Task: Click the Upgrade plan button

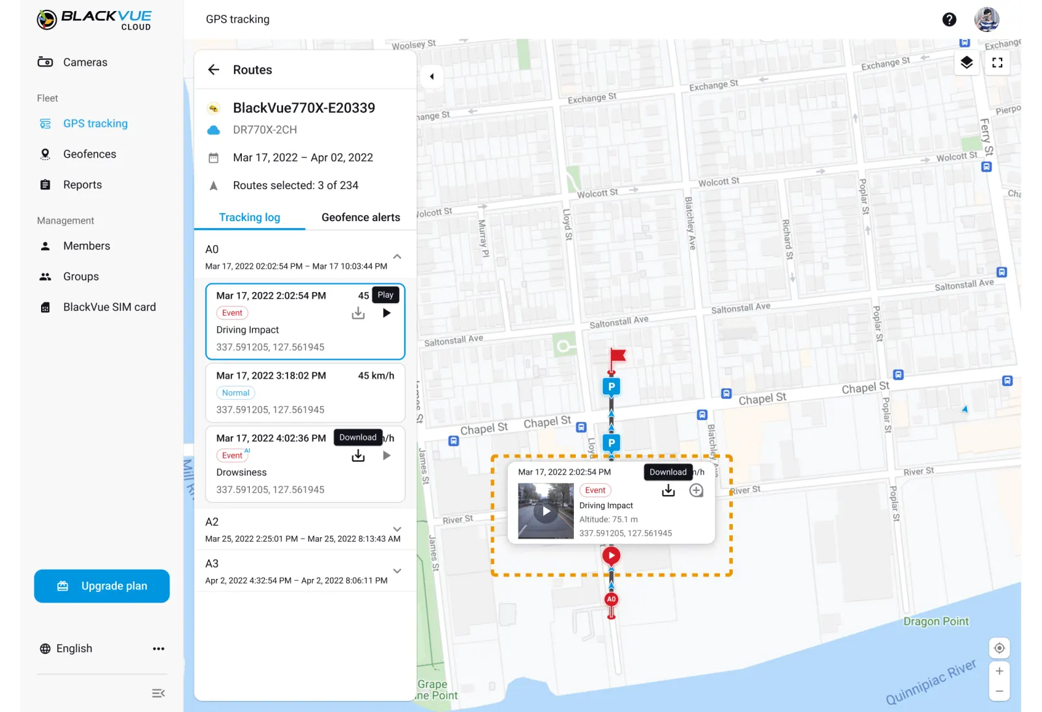Action: tap(102, 586)
